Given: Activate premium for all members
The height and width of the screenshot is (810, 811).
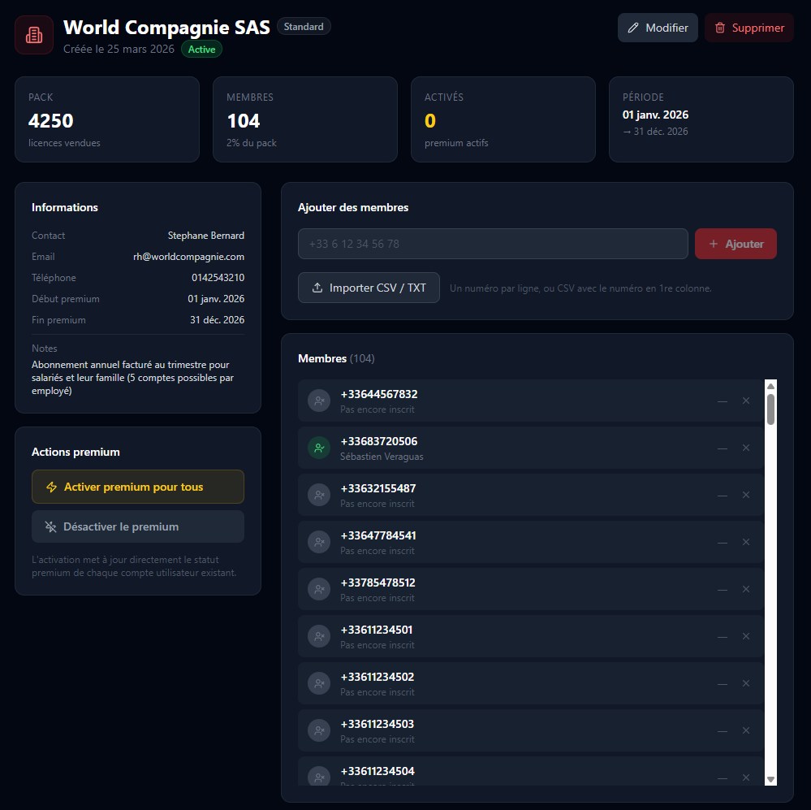Looking at the screenshot, I should [137, 487].
